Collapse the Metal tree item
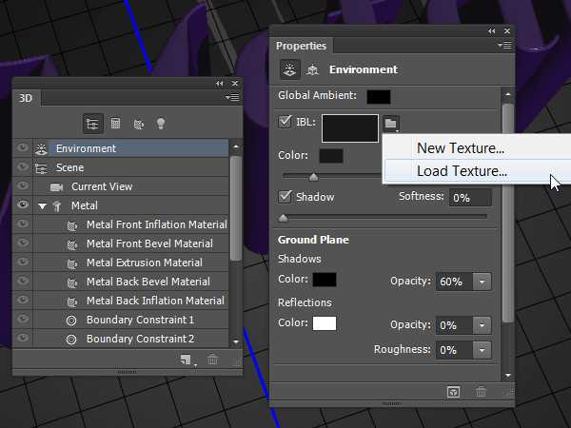Screen dimensions: 571x428 pyautogui.click(x=42, y=205)
